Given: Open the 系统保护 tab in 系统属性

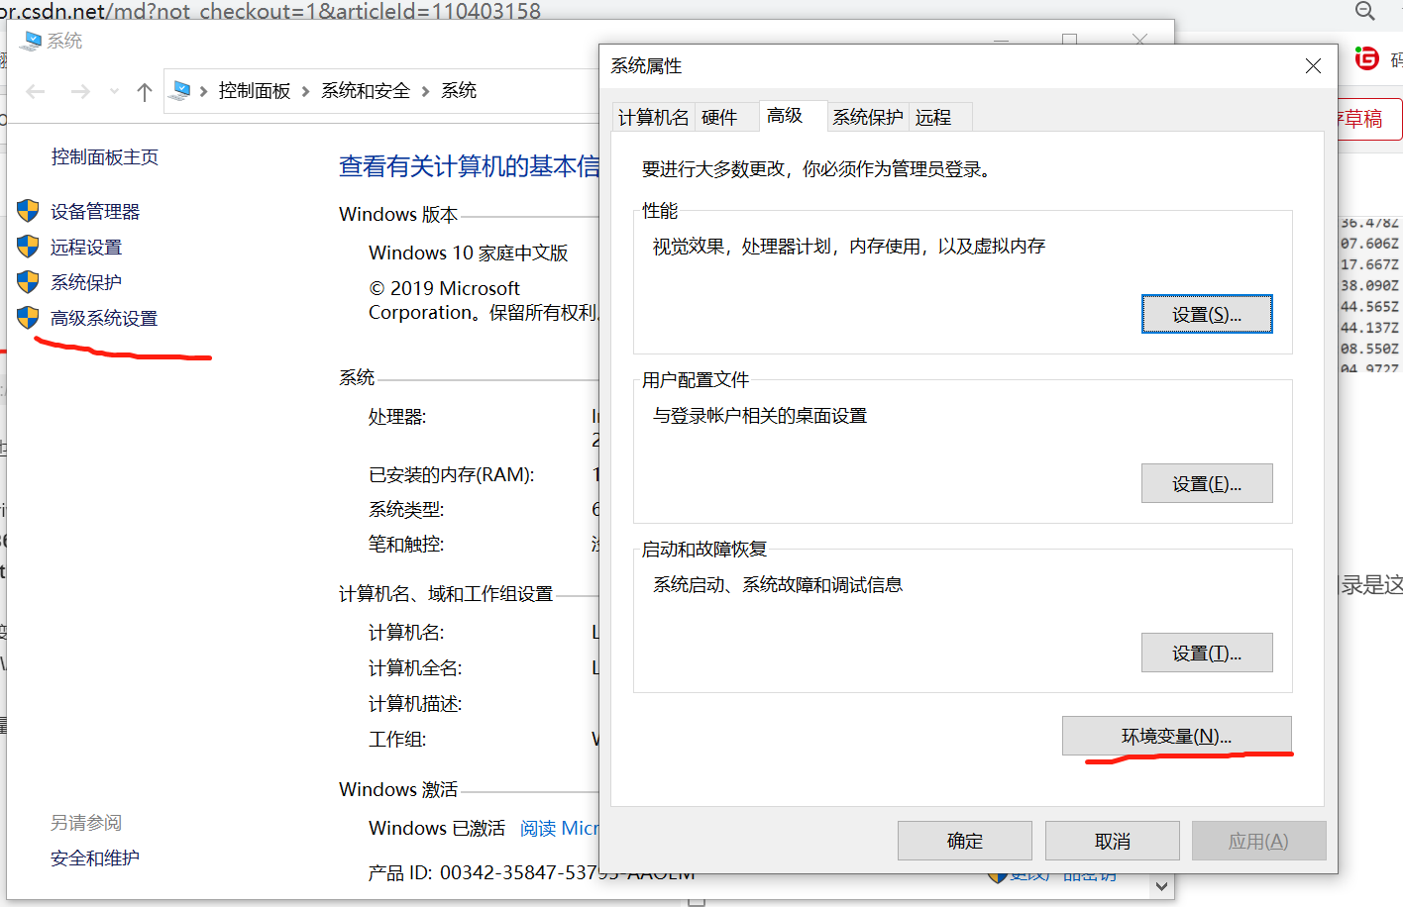Looking at the screenshot, I should (x=868, y=118).
